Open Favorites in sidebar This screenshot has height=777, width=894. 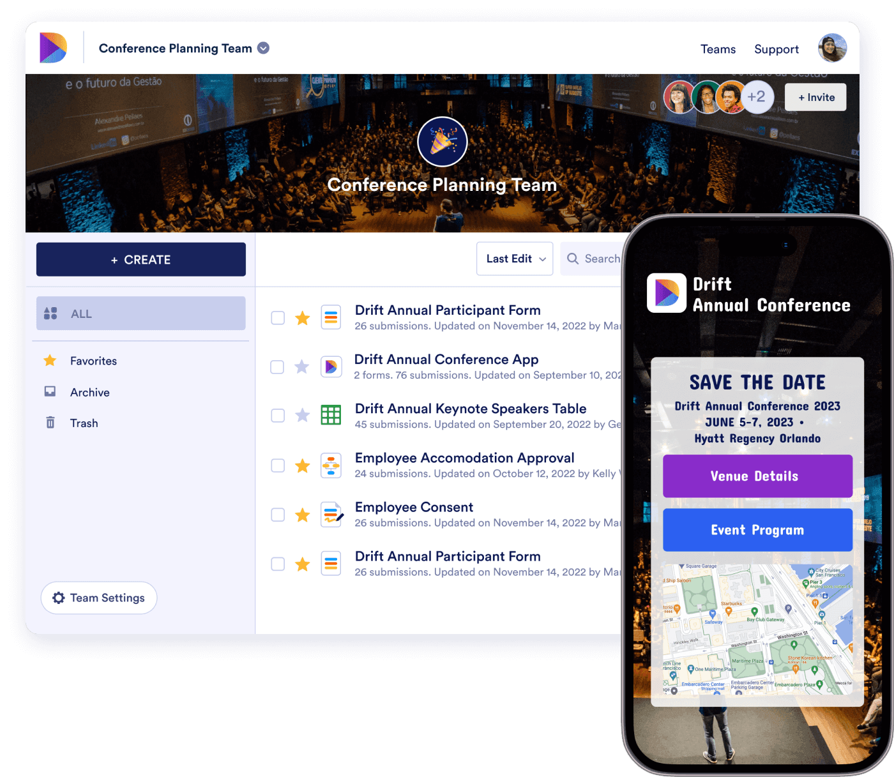pos(93,361)
